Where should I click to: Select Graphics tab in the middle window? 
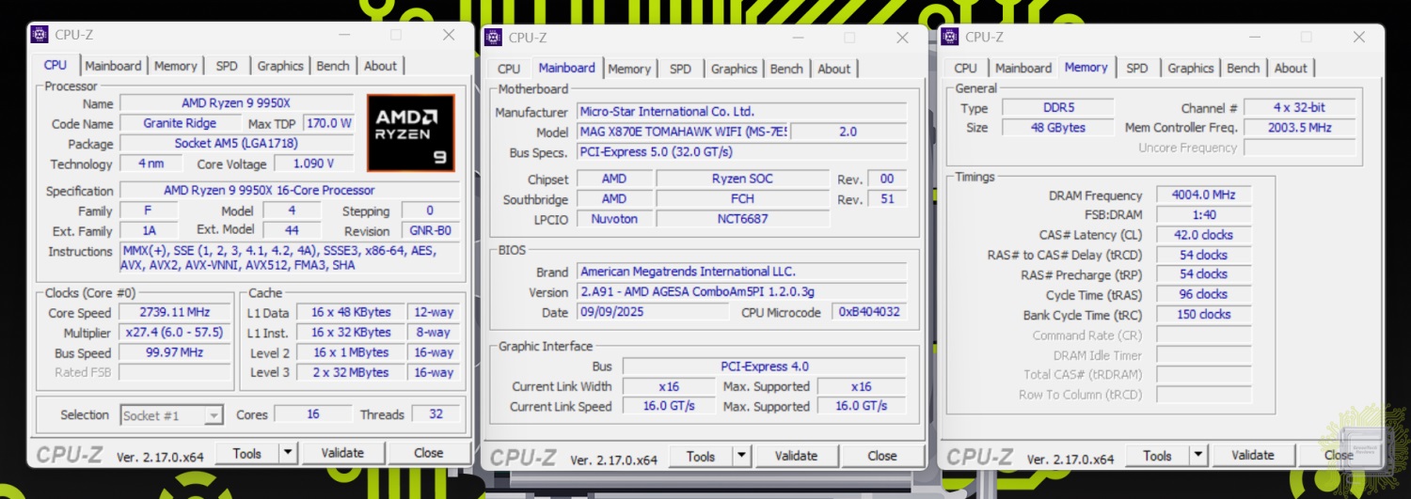[734, 69]
